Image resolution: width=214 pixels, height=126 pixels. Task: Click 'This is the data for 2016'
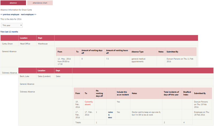point(11,19)
